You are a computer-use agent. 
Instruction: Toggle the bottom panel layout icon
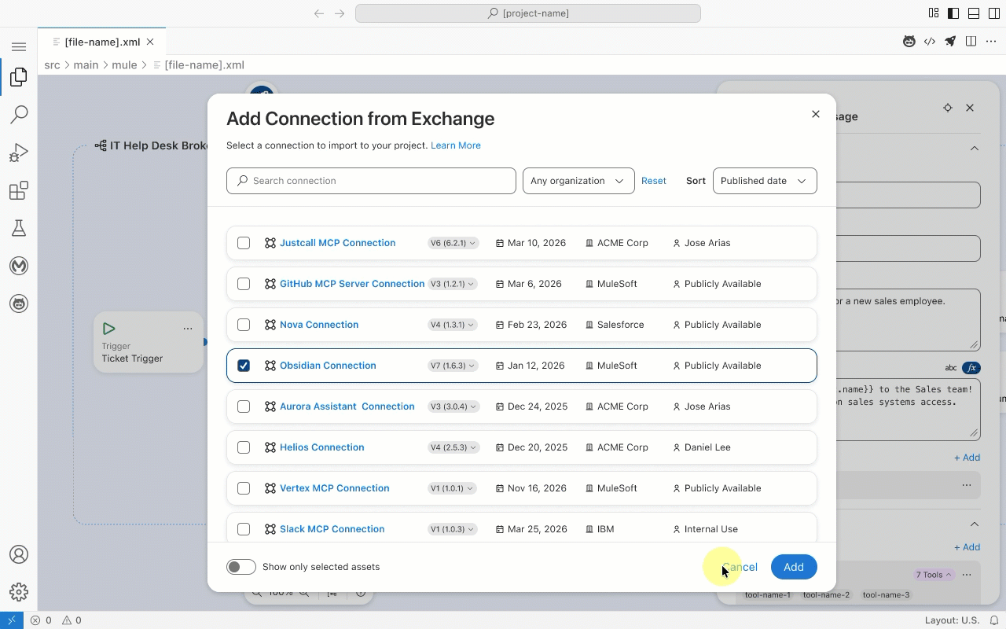(x=974, y=13)
